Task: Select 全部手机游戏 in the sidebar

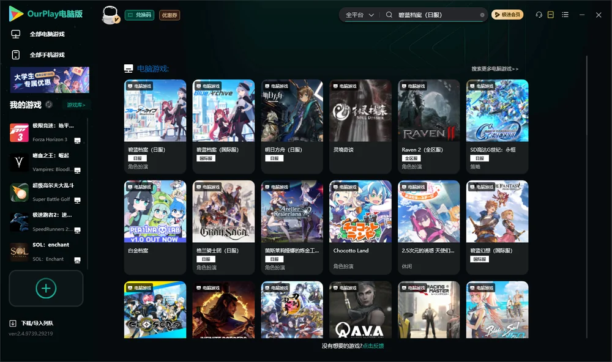Action: 47,55
